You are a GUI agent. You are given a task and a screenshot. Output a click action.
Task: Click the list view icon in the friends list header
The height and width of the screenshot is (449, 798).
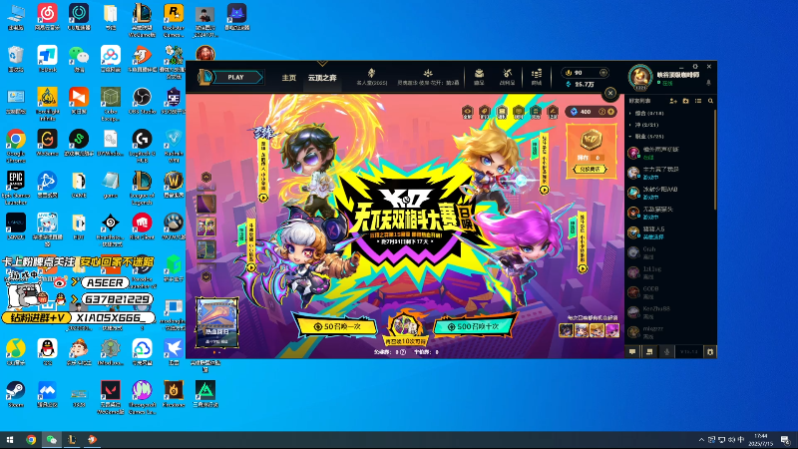click(698, 101)
